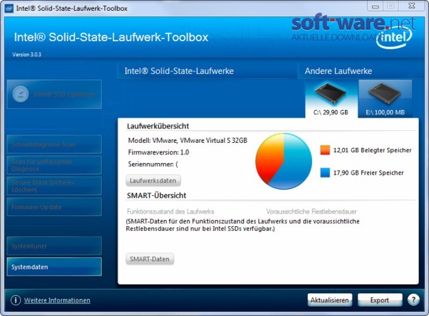429x316 pixels.
Task: Open the Laufwerksdaten details button
Action: [x=153, y=181]
